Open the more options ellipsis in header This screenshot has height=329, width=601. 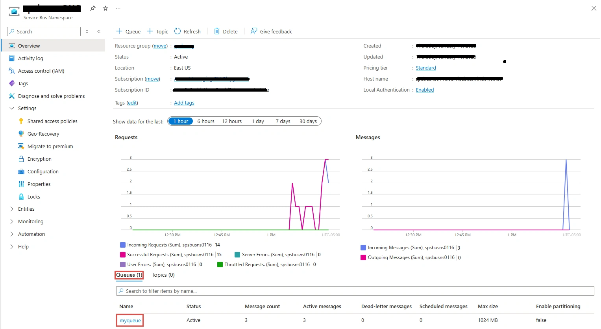[118, 8]
